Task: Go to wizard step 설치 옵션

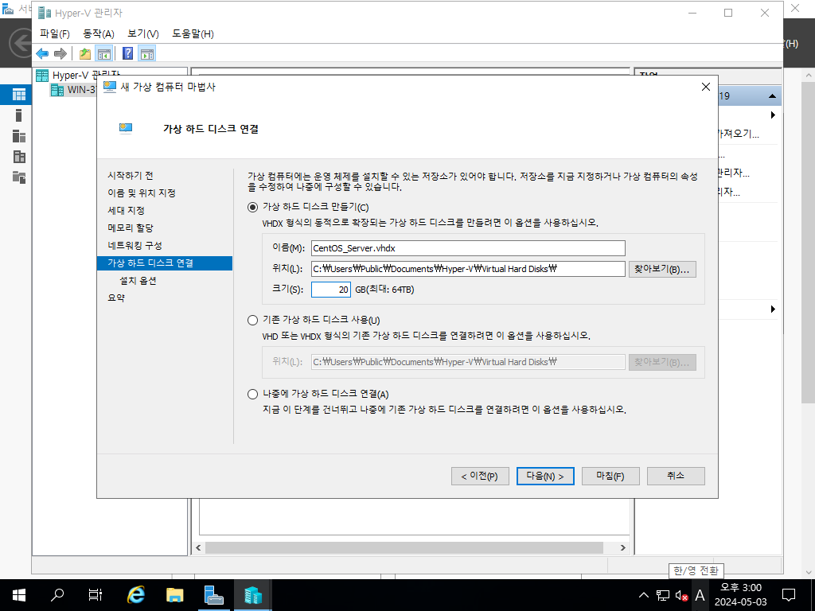Action: point(138,281)
